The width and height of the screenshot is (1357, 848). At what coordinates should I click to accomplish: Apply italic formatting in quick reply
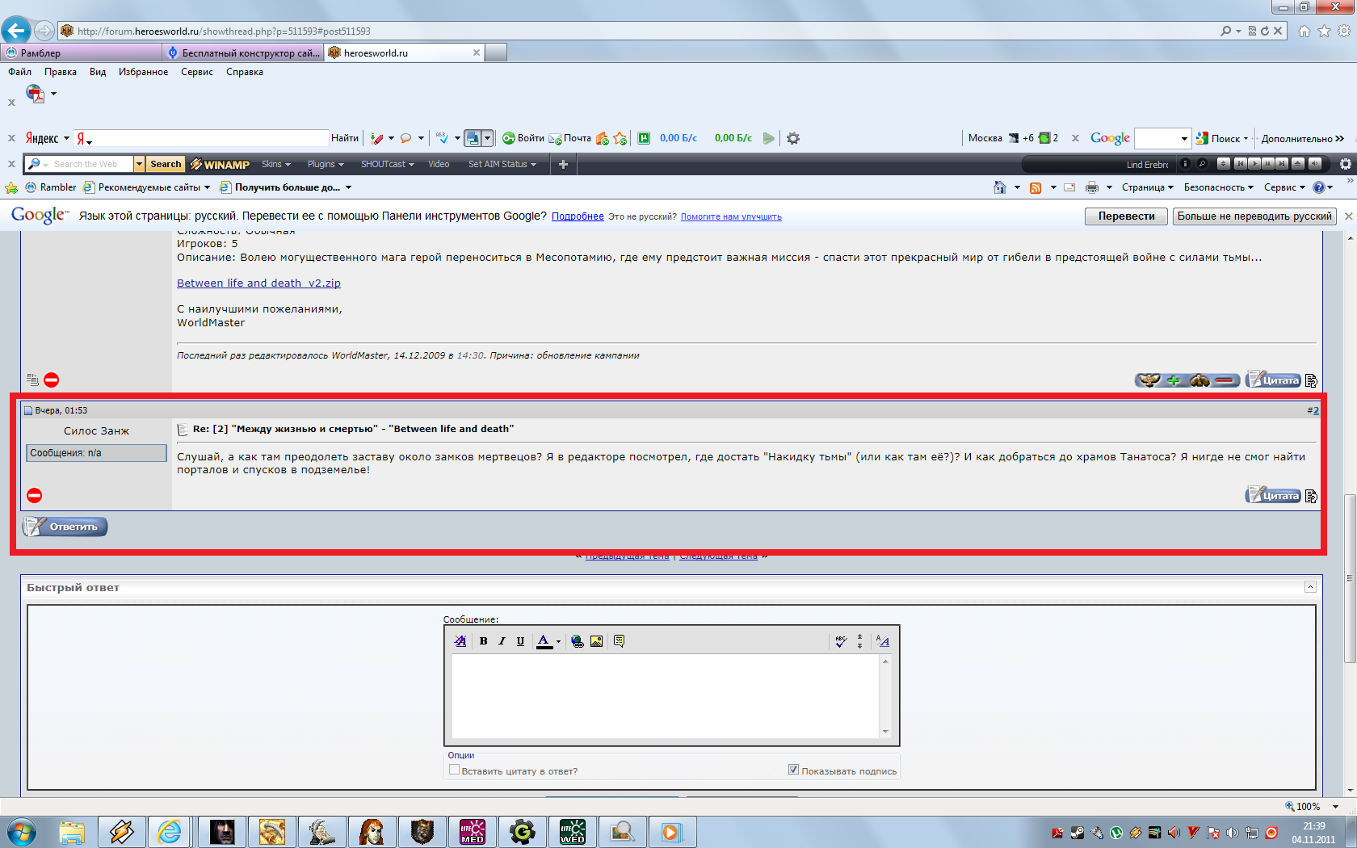coord(502,641)
